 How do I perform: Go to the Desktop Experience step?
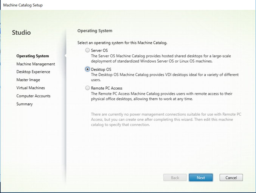click(33, 72)
